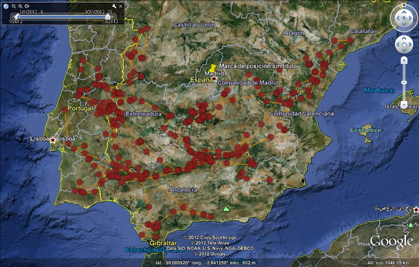
Task: Click the move joystick hand icon
Action: [404, 44]
